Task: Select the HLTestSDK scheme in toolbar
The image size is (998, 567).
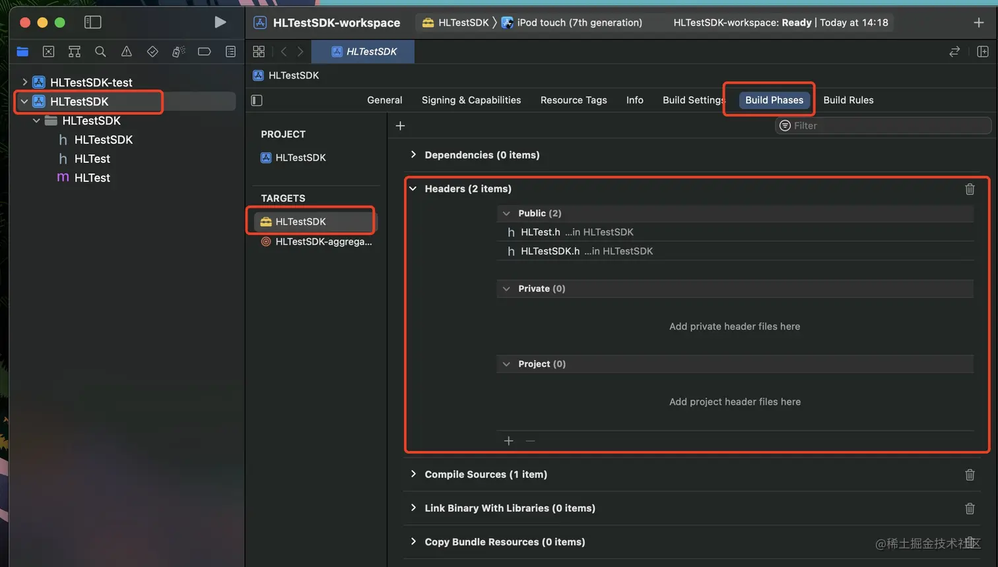Action: pos(455,22)
